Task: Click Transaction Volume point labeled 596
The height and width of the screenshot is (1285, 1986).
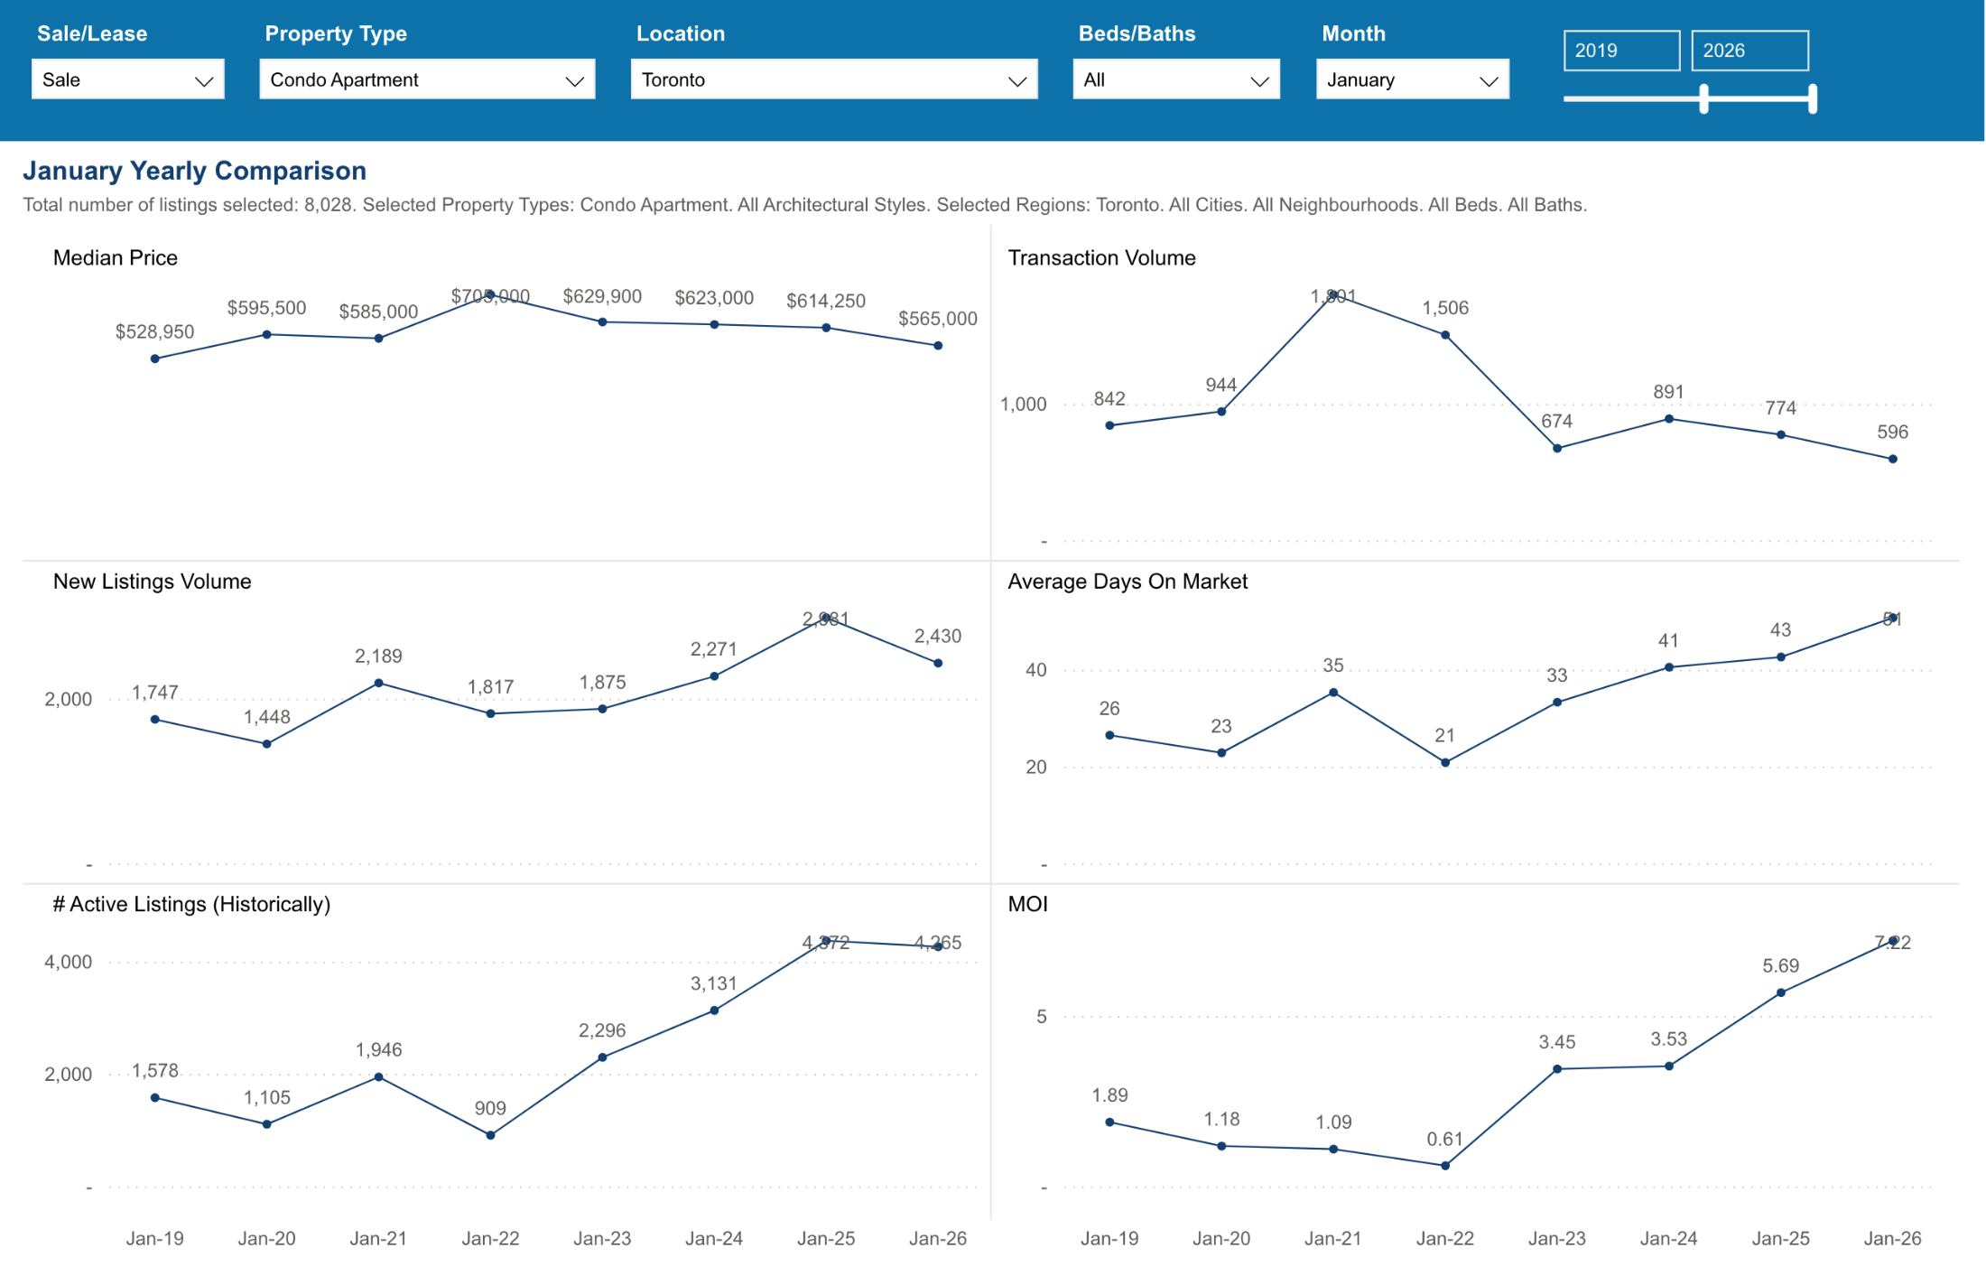Action: (1893, 459)
